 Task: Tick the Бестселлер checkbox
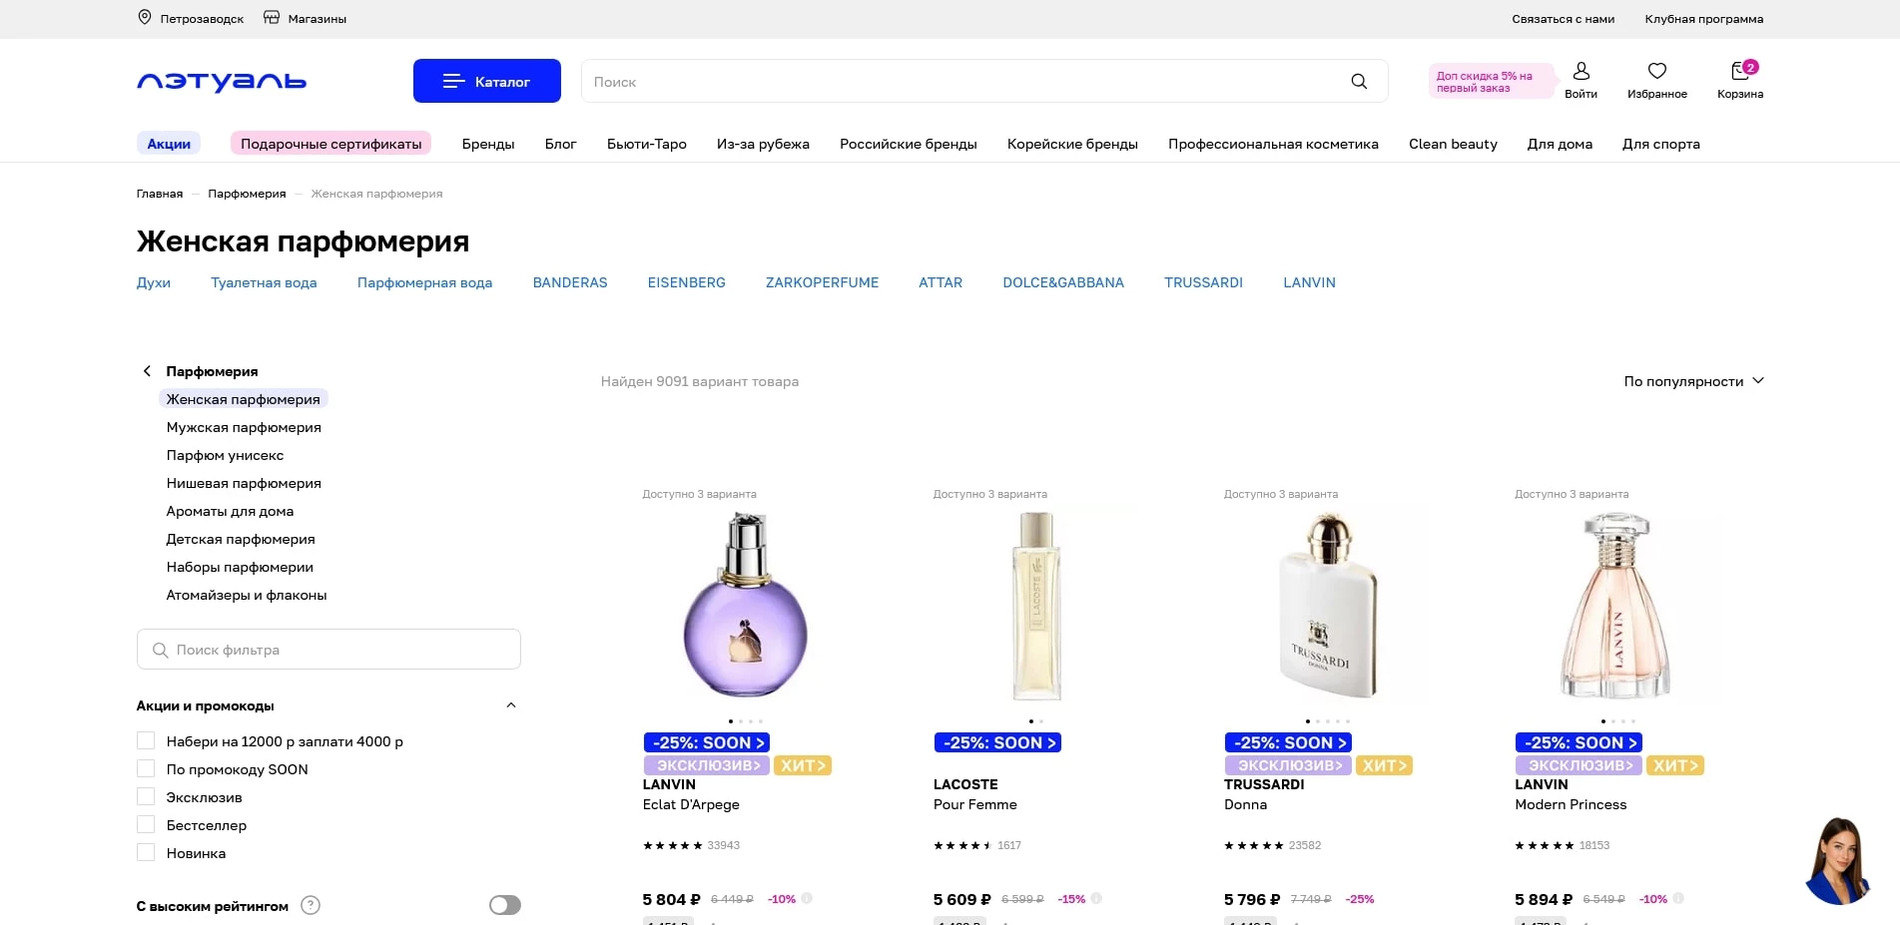(146, 825)
